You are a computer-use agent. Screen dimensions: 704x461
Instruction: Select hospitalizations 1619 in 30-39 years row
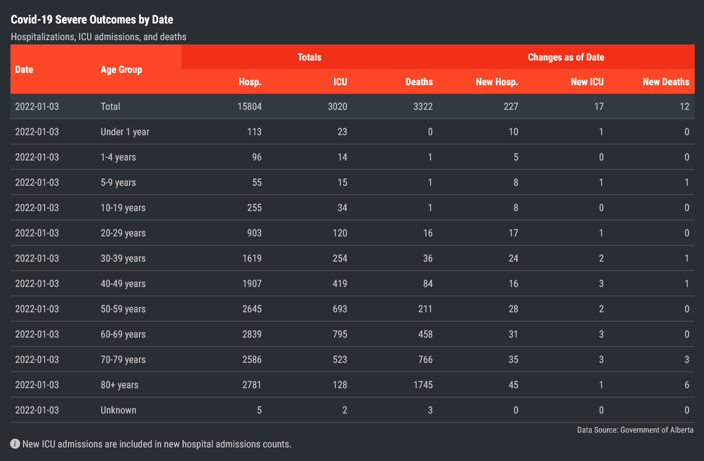click(x=252, y=258)
